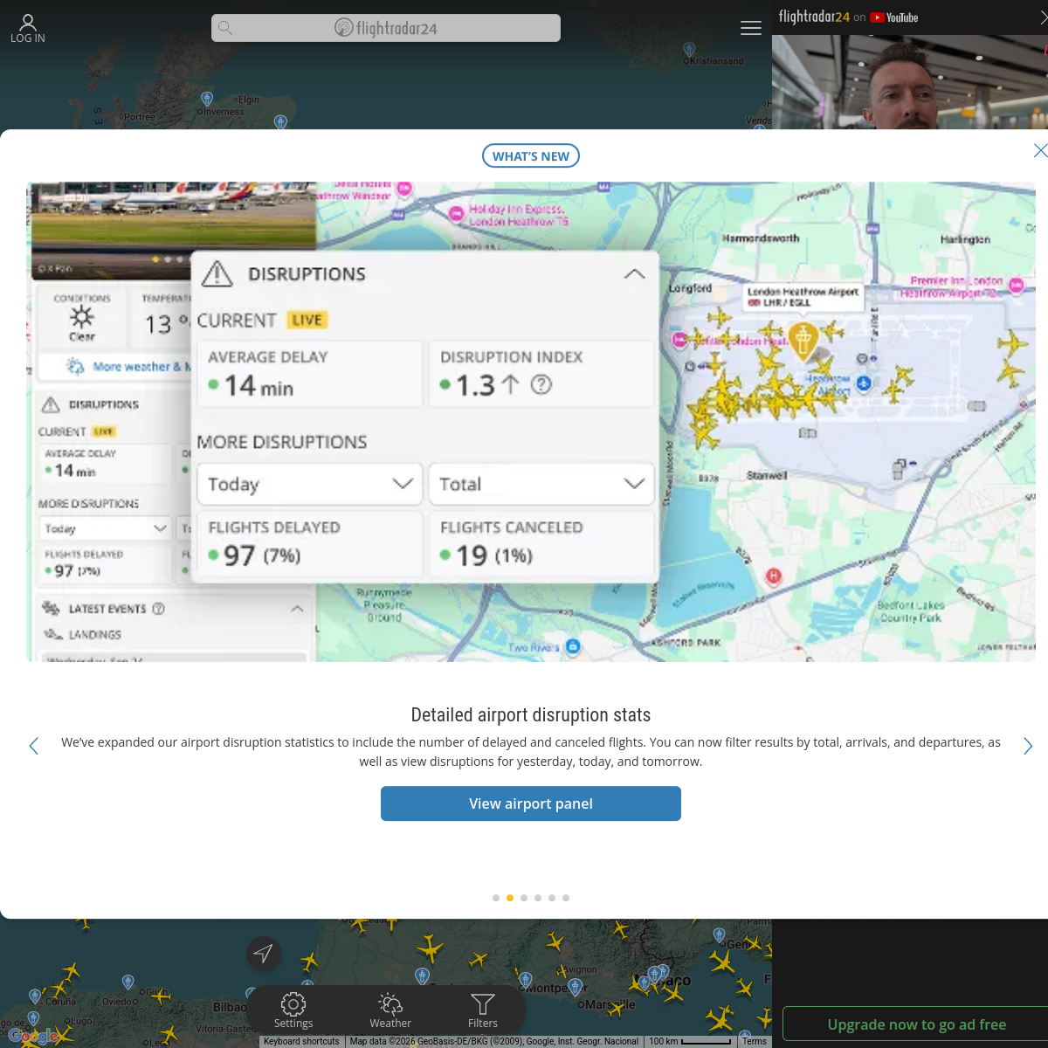Screen dimensions: 1048x1048
Task: Collapse the DISRUPTIONS panel with its chevron
Action: pos(635,273)
